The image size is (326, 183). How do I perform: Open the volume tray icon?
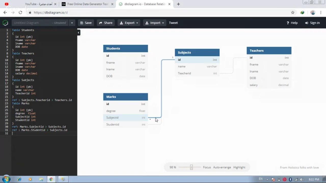click(302, 179)
